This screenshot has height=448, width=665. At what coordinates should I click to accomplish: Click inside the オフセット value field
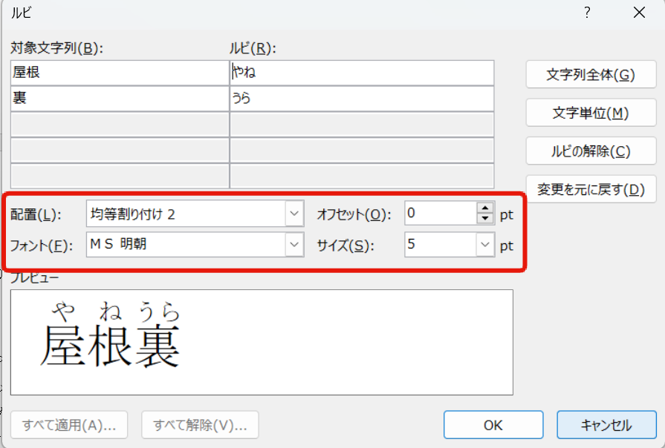[440, 214]
